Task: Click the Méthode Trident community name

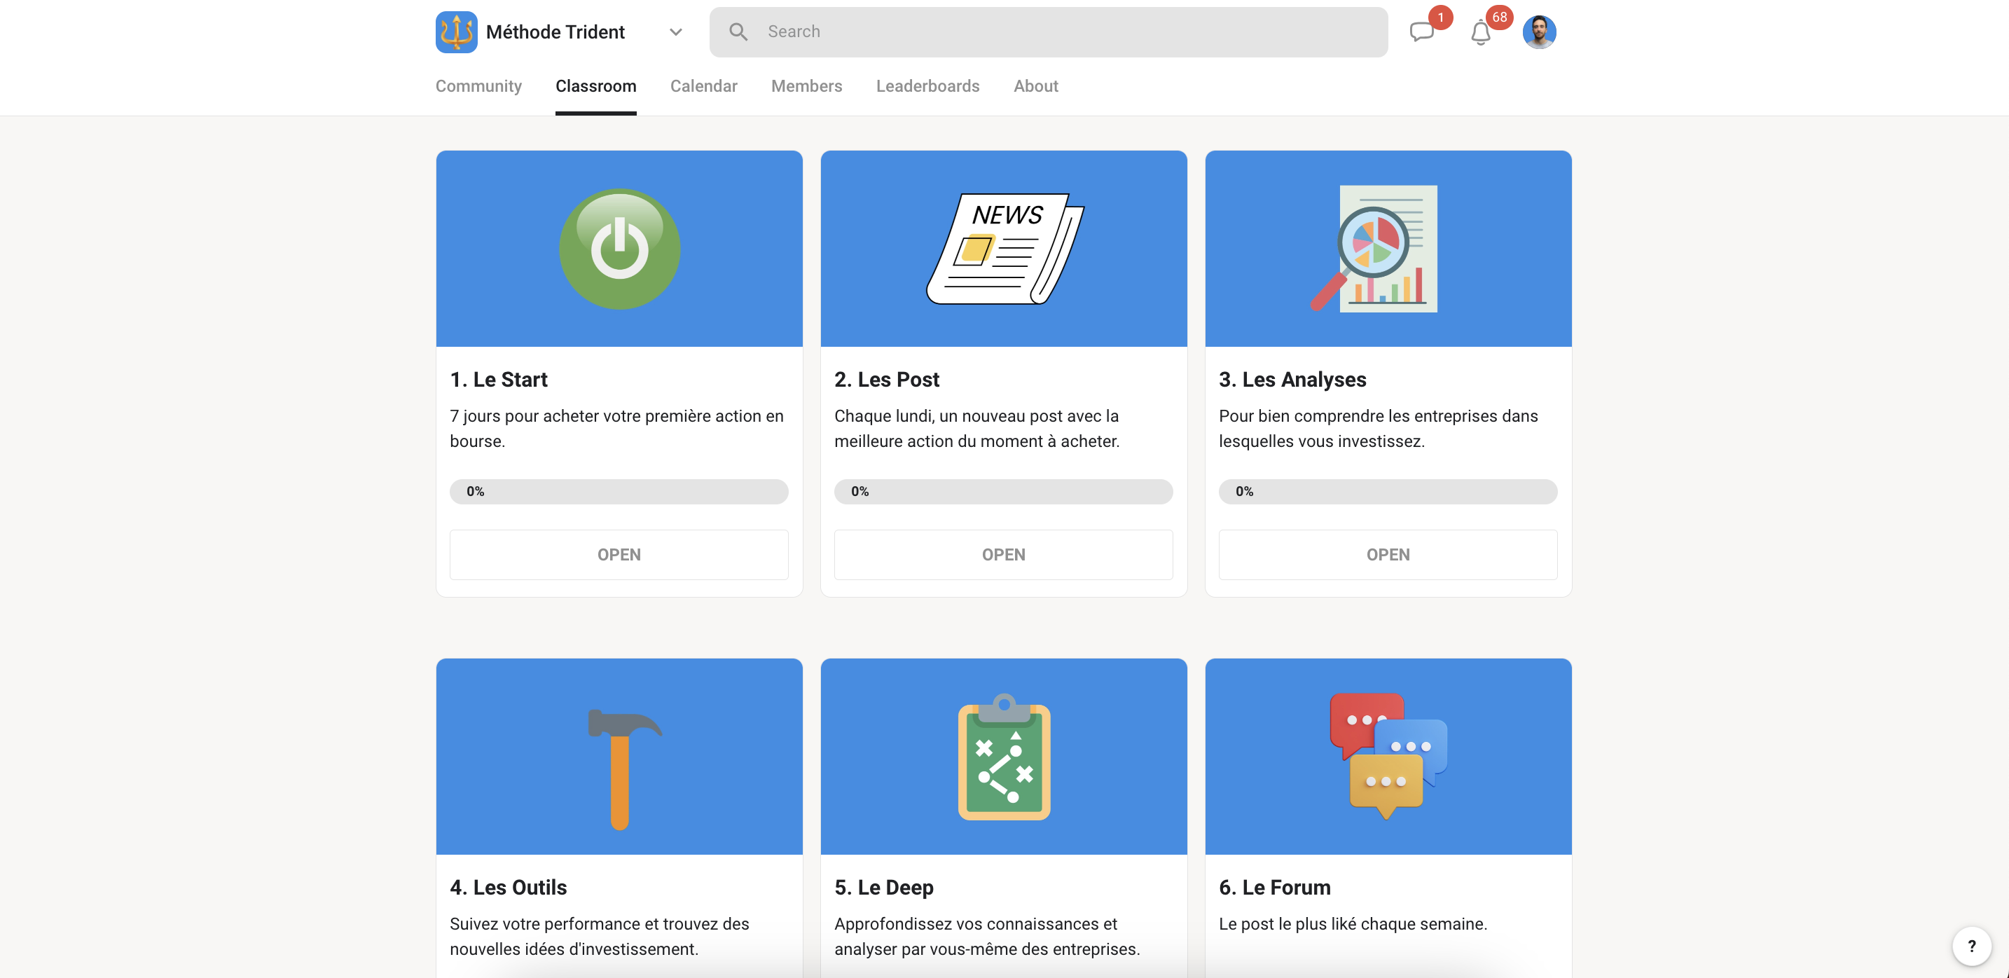Action: [x=555, y=32]
